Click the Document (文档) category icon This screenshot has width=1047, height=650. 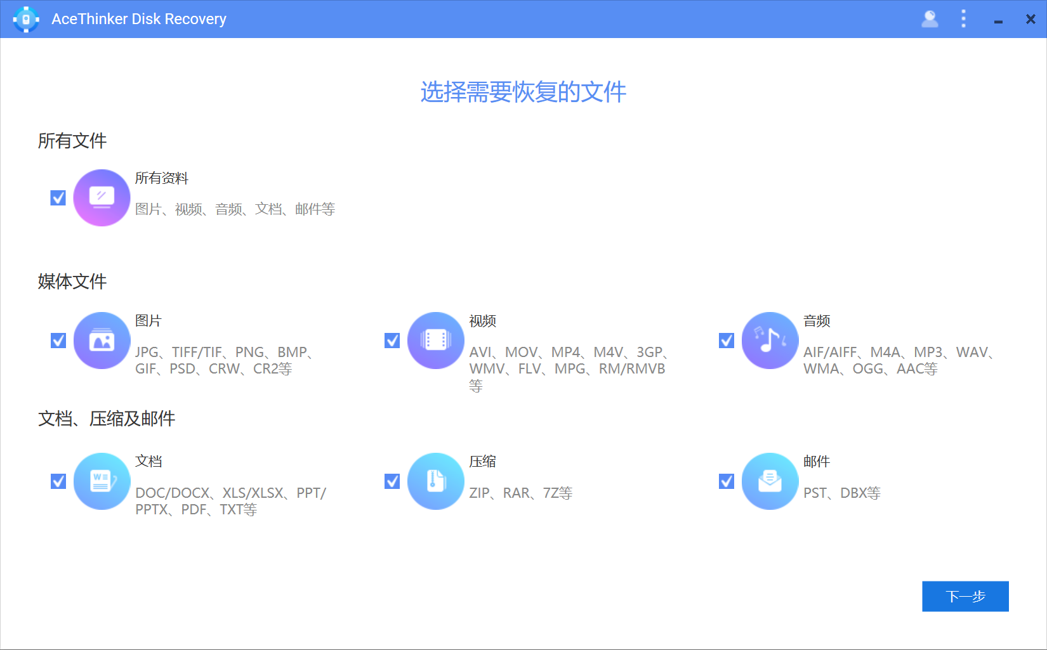[102, 481]
